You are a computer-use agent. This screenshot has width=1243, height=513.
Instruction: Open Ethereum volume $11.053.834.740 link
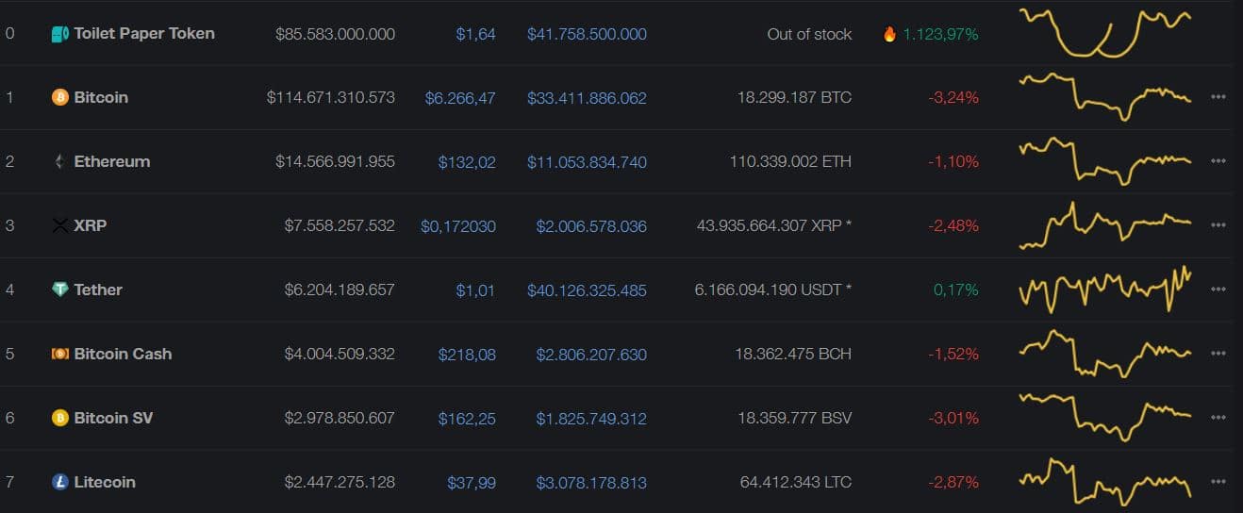[x=587, y=161]
